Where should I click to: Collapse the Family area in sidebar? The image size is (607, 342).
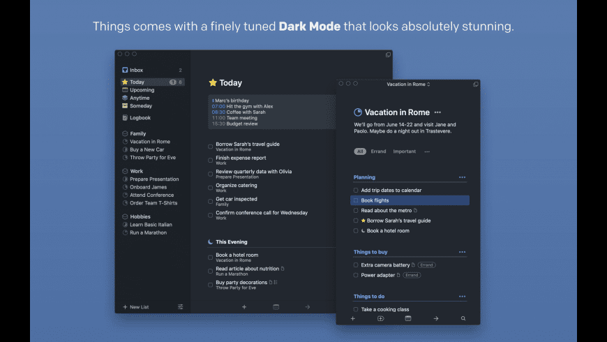click(x=125, y=133)
